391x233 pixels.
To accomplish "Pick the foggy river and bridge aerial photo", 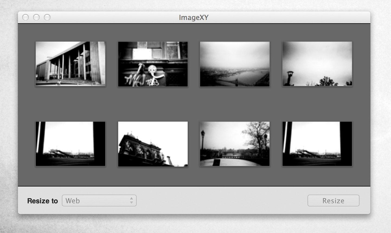I will click(235, 64).
